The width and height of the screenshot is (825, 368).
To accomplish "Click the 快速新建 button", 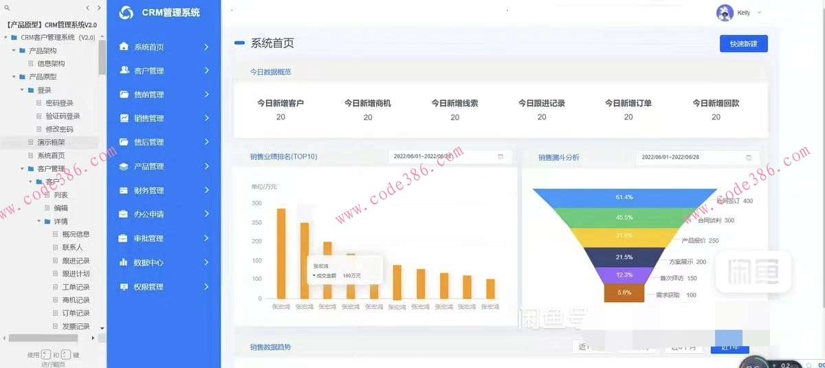I will click(x=743, y=43).
